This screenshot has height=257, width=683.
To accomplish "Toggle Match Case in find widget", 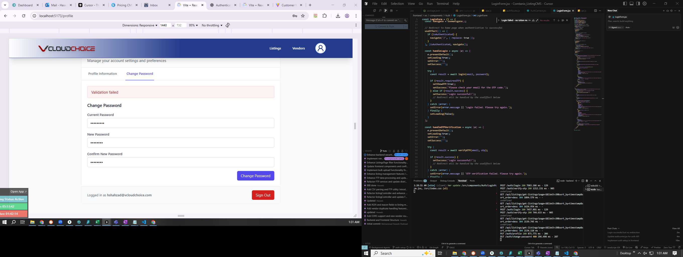I will [x=530, y=20].
